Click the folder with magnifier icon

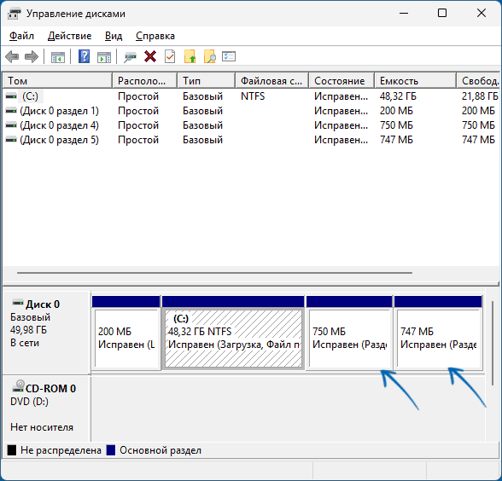(x=210, y=56)
